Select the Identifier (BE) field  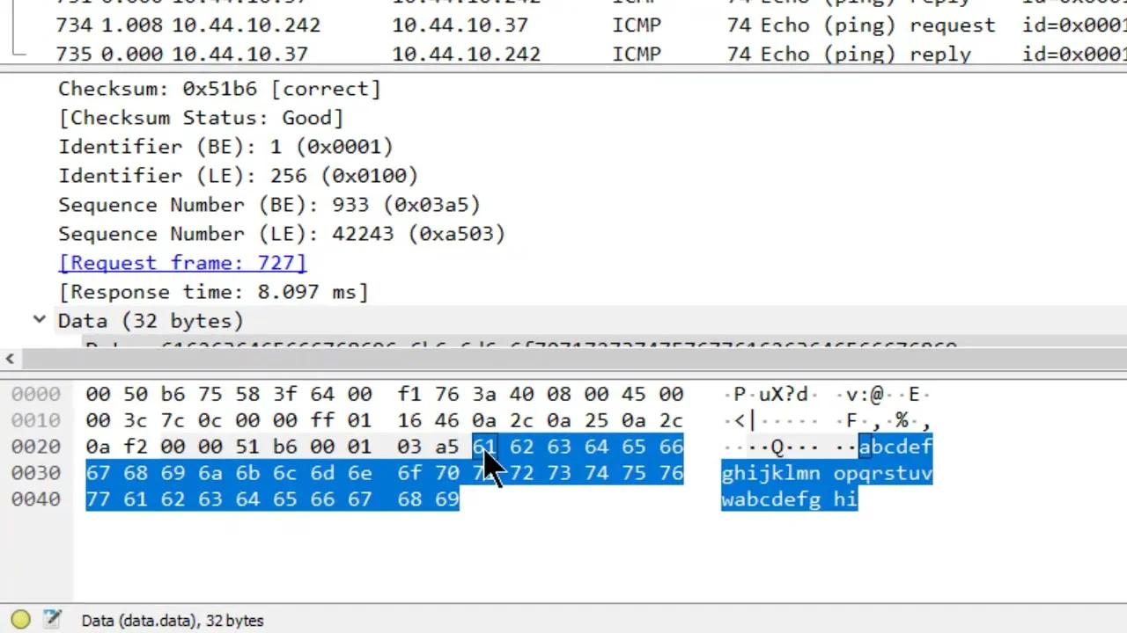tap(225, 147)
